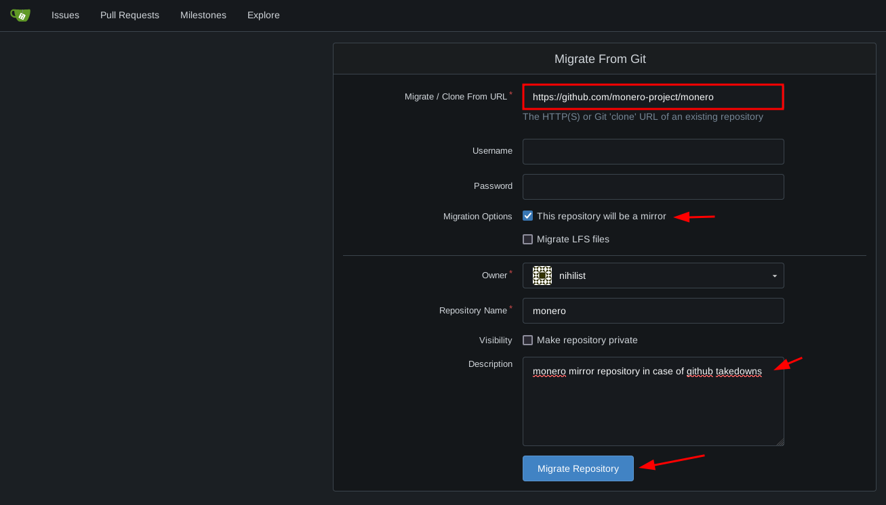The width and height of the screenshot is (886, 505).
Task: Click the nihilist owner avatar icon
Action: point(542,276)
